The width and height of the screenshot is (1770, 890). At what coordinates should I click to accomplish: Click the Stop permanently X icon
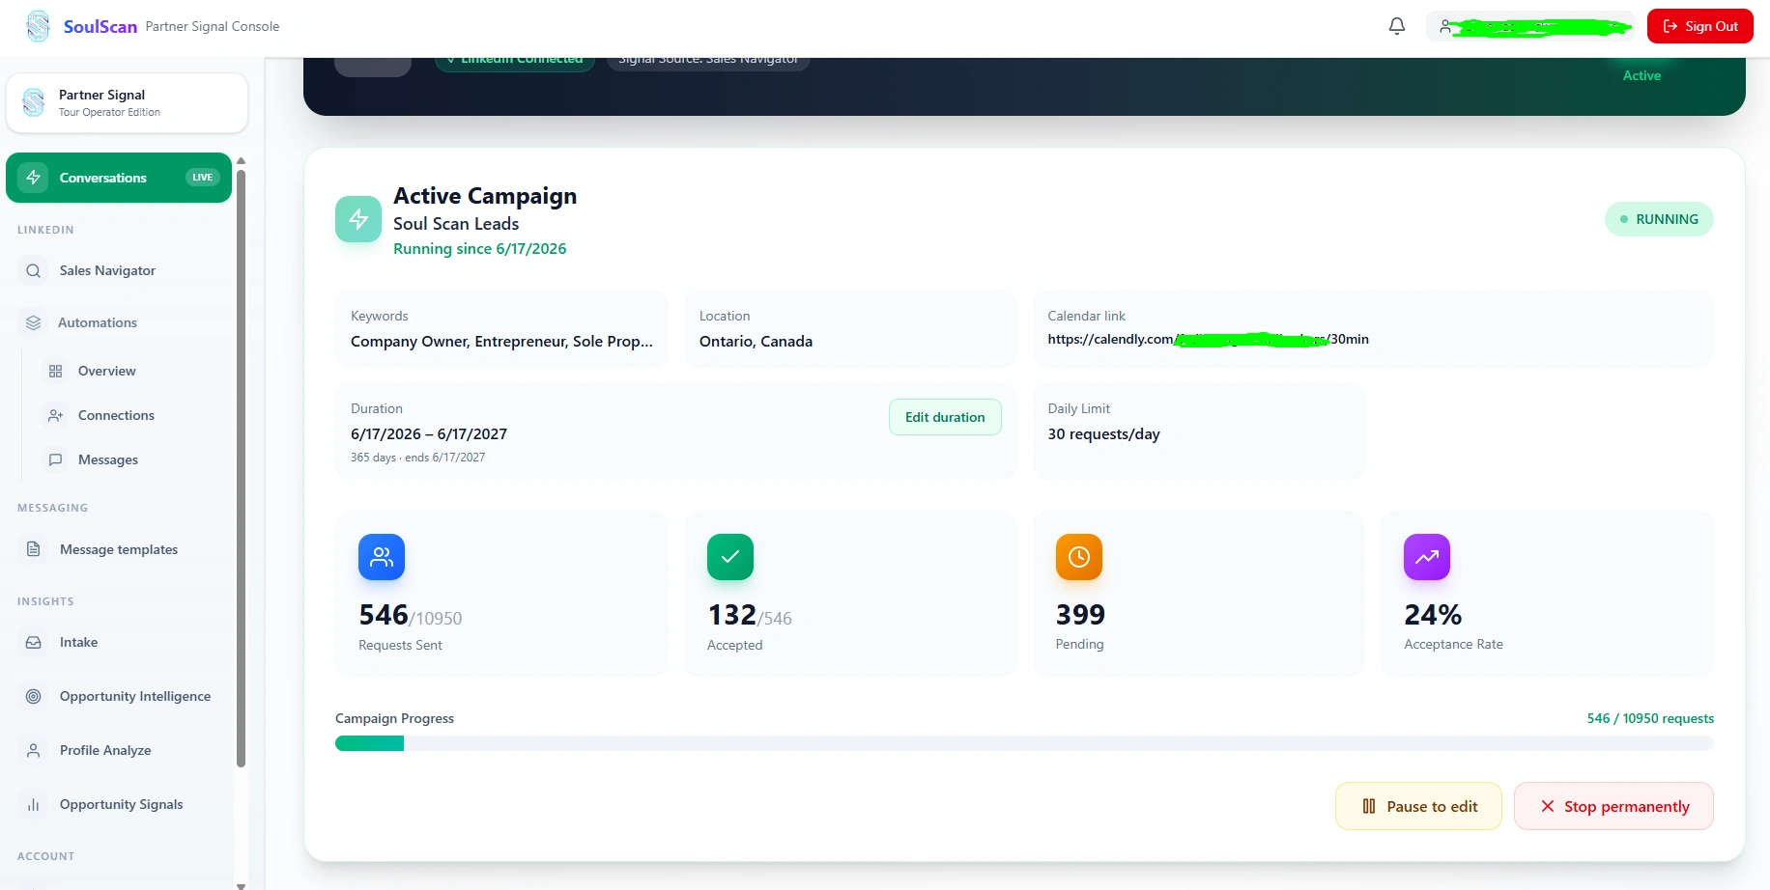[1548, 806]
